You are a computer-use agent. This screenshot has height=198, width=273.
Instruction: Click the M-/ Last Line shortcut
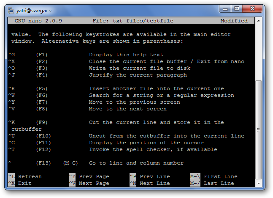(x=212, y=183)
